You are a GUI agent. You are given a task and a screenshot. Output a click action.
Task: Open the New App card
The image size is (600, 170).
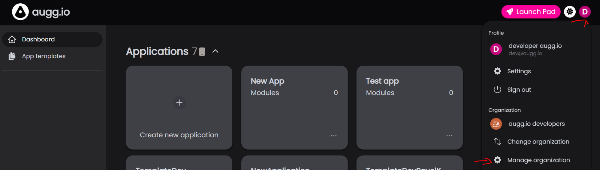coord(294,108)
